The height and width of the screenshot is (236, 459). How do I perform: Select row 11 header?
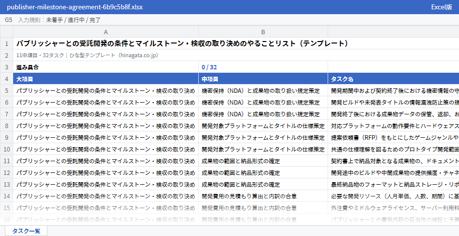[x=6, y=161]
